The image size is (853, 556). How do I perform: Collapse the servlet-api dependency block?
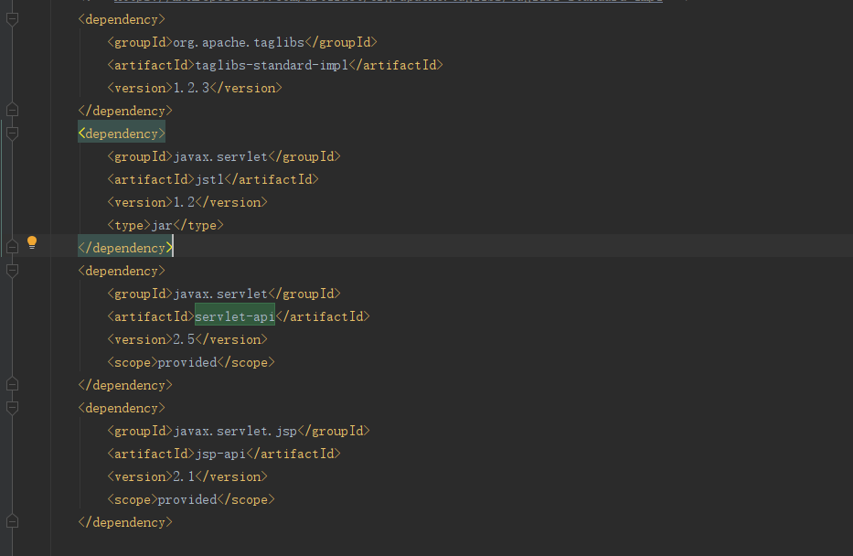tap(12, 267)
